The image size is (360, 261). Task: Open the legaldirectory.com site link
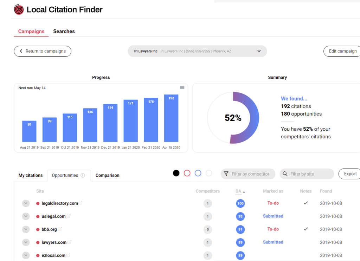pyautogui.click(x=60, y=203)
